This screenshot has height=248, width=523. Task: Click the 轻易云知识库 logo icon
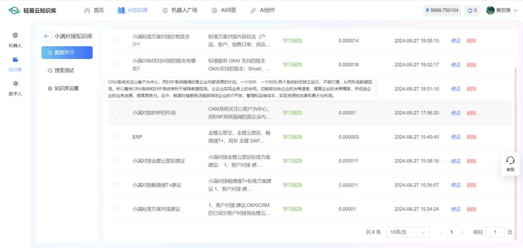point(14,10)
